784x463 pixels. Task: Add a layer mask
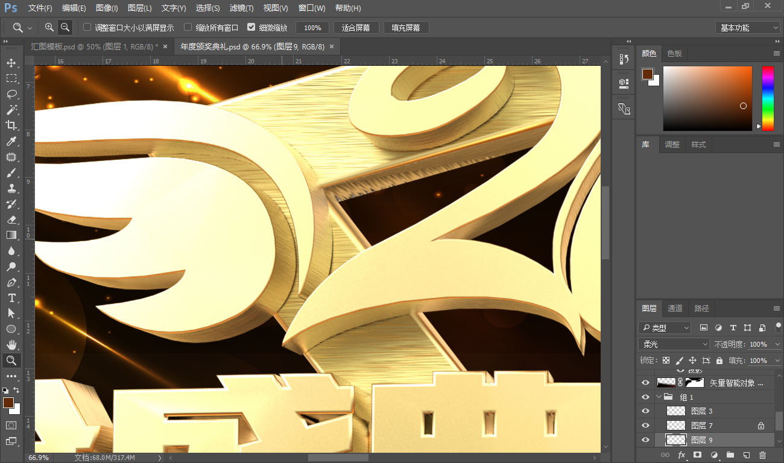[698, 455]
